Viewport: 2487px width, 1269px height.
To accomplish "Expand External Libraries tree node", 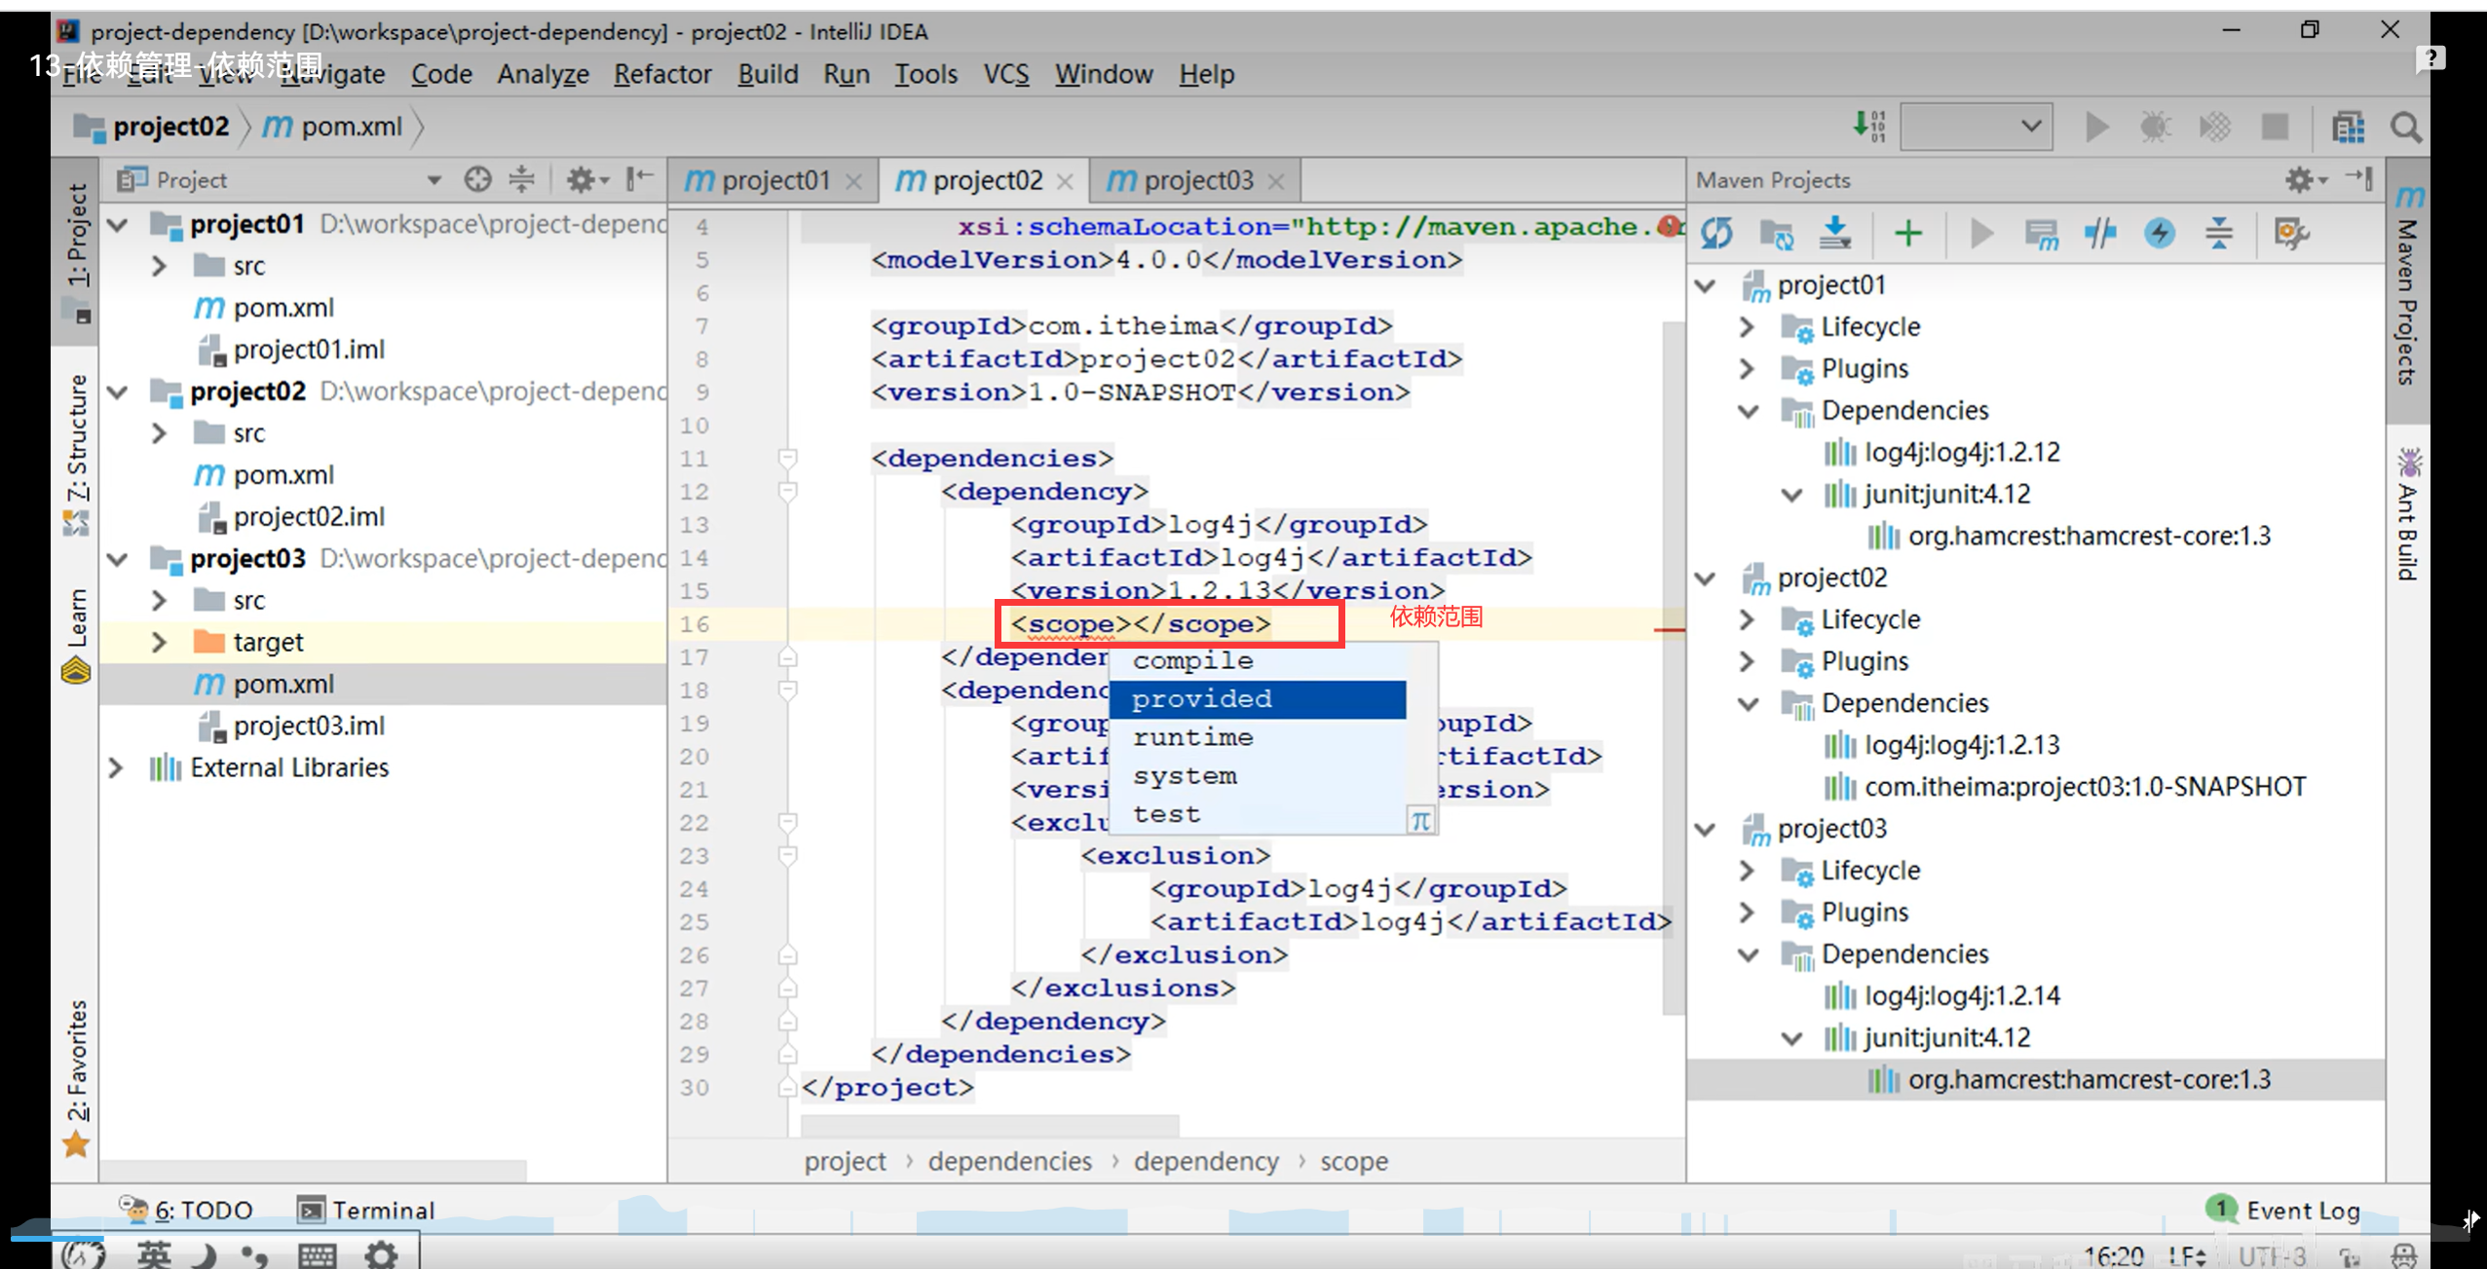I will point(116,767).
